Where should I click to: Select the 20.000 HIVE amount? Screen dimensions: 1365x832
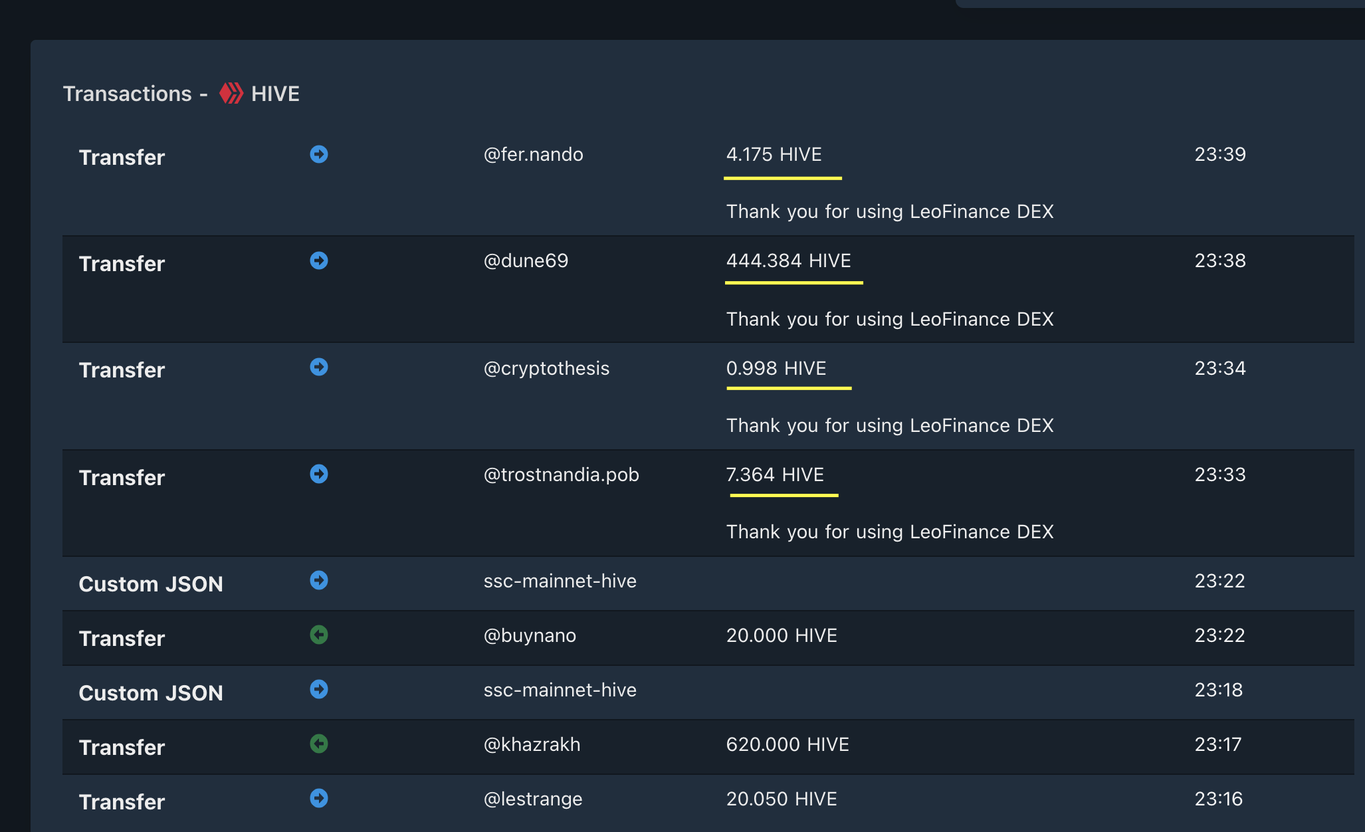click(x=782, y=635)
